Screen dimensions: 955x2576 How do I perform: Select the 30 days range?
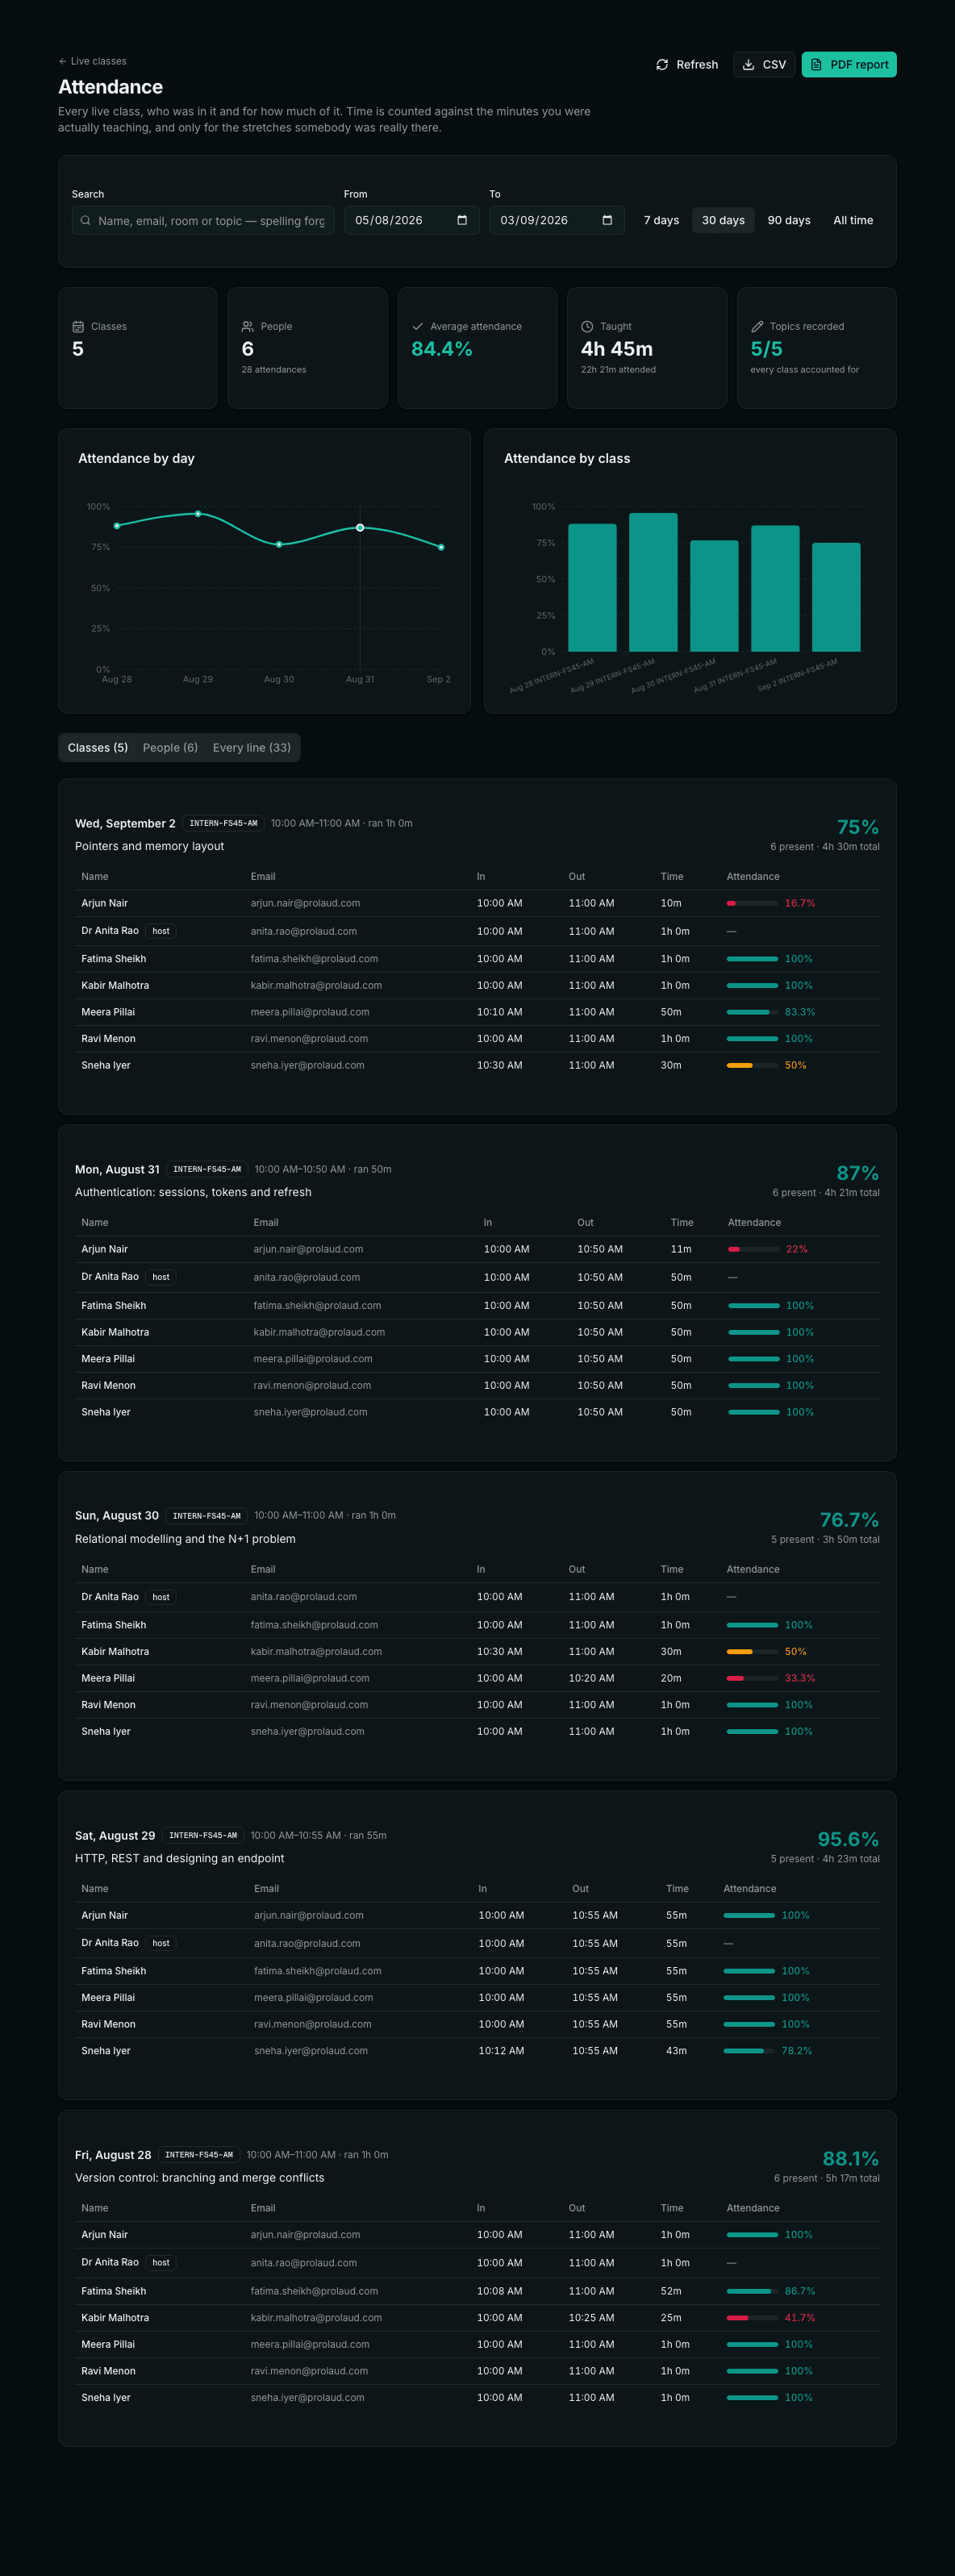(x=723, y=221)
